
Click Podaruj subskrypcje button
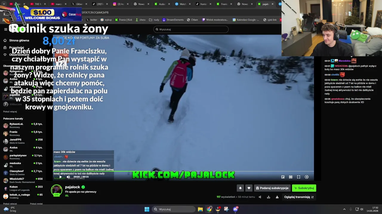click(272, 188)
